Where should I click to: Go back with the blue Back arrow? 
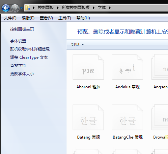pos(6,8)
